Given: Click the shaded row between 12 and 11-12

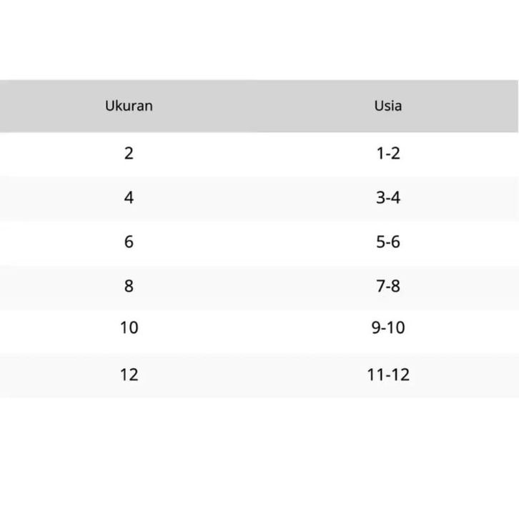Looking at the screenshot, I should [259, 374].
